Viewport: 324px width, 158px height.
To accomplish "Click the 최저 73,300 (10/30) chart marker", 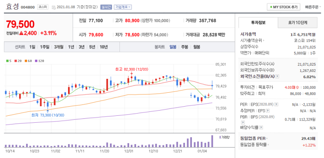I will pos(48,115).
